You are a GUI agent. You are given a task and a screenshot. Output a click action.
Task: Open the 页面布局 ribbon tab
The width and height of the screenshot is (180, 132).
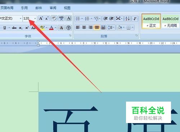7,8
